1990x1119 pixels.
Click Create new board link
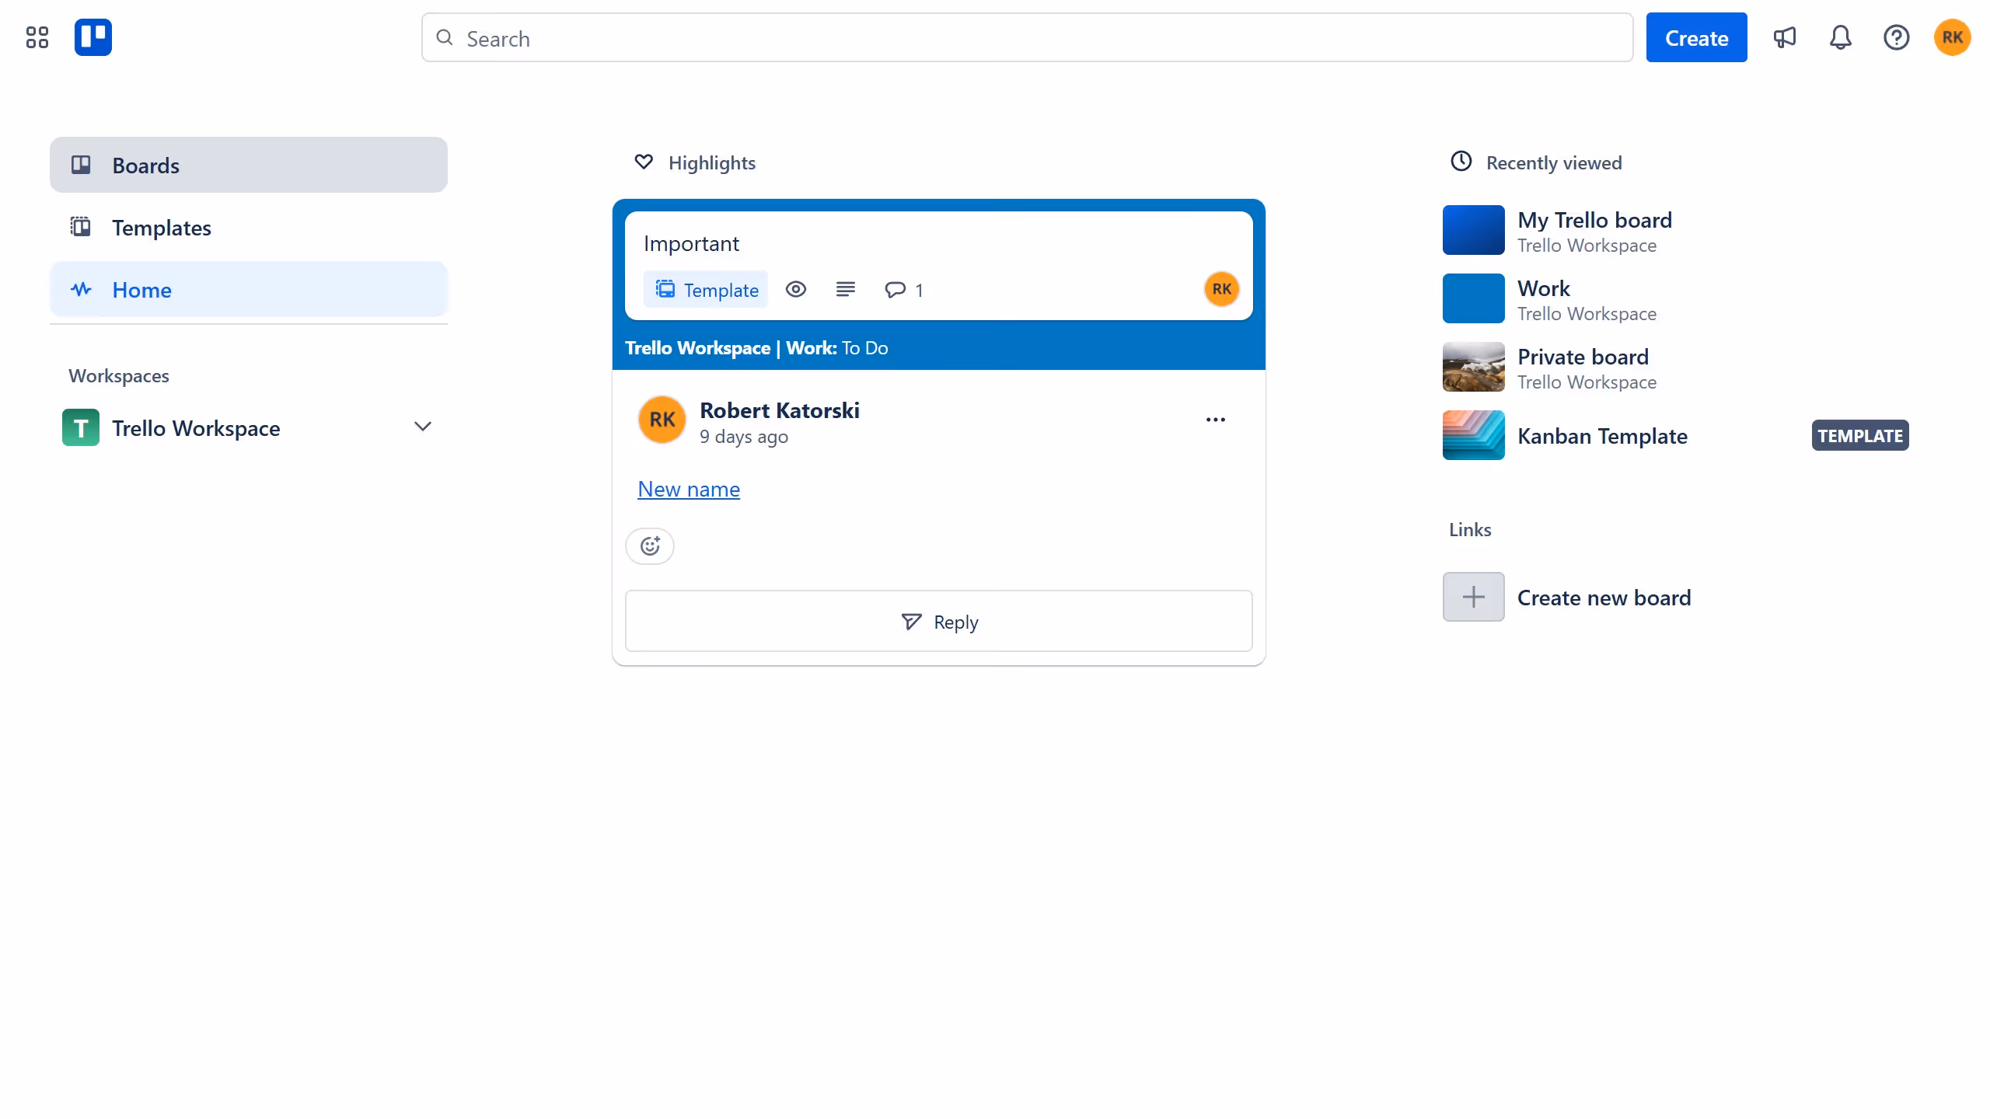click(1604, 597)
